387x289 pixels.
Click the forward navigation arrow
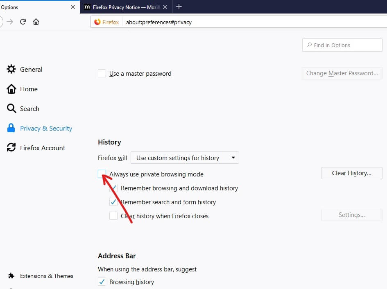click(10, 22)
